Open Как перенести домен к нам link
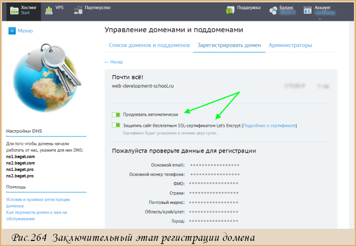 [37, 216]
